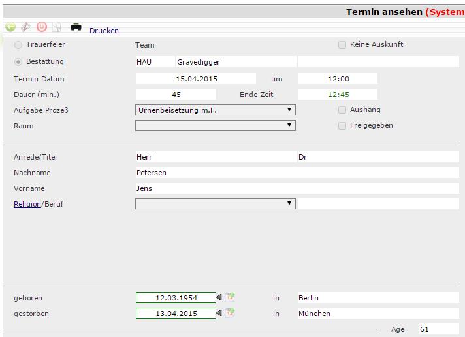
Task: Open the calendar picker for geboren date
Action: [x=230, y=297]
